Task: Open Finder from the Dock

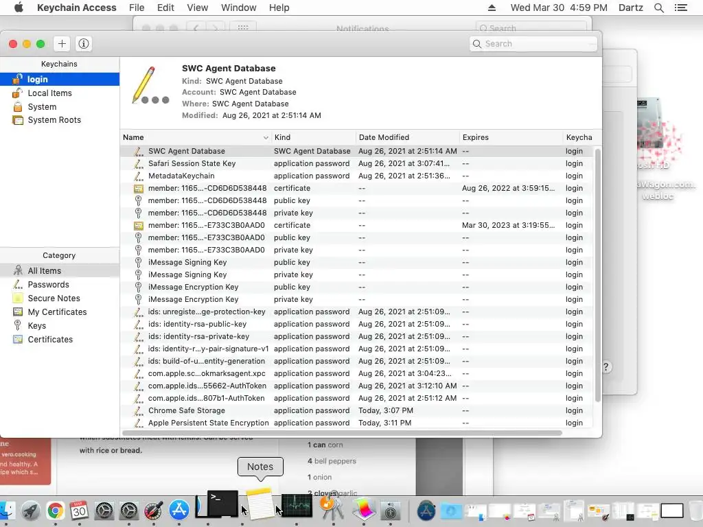Action: click(6, 511)
